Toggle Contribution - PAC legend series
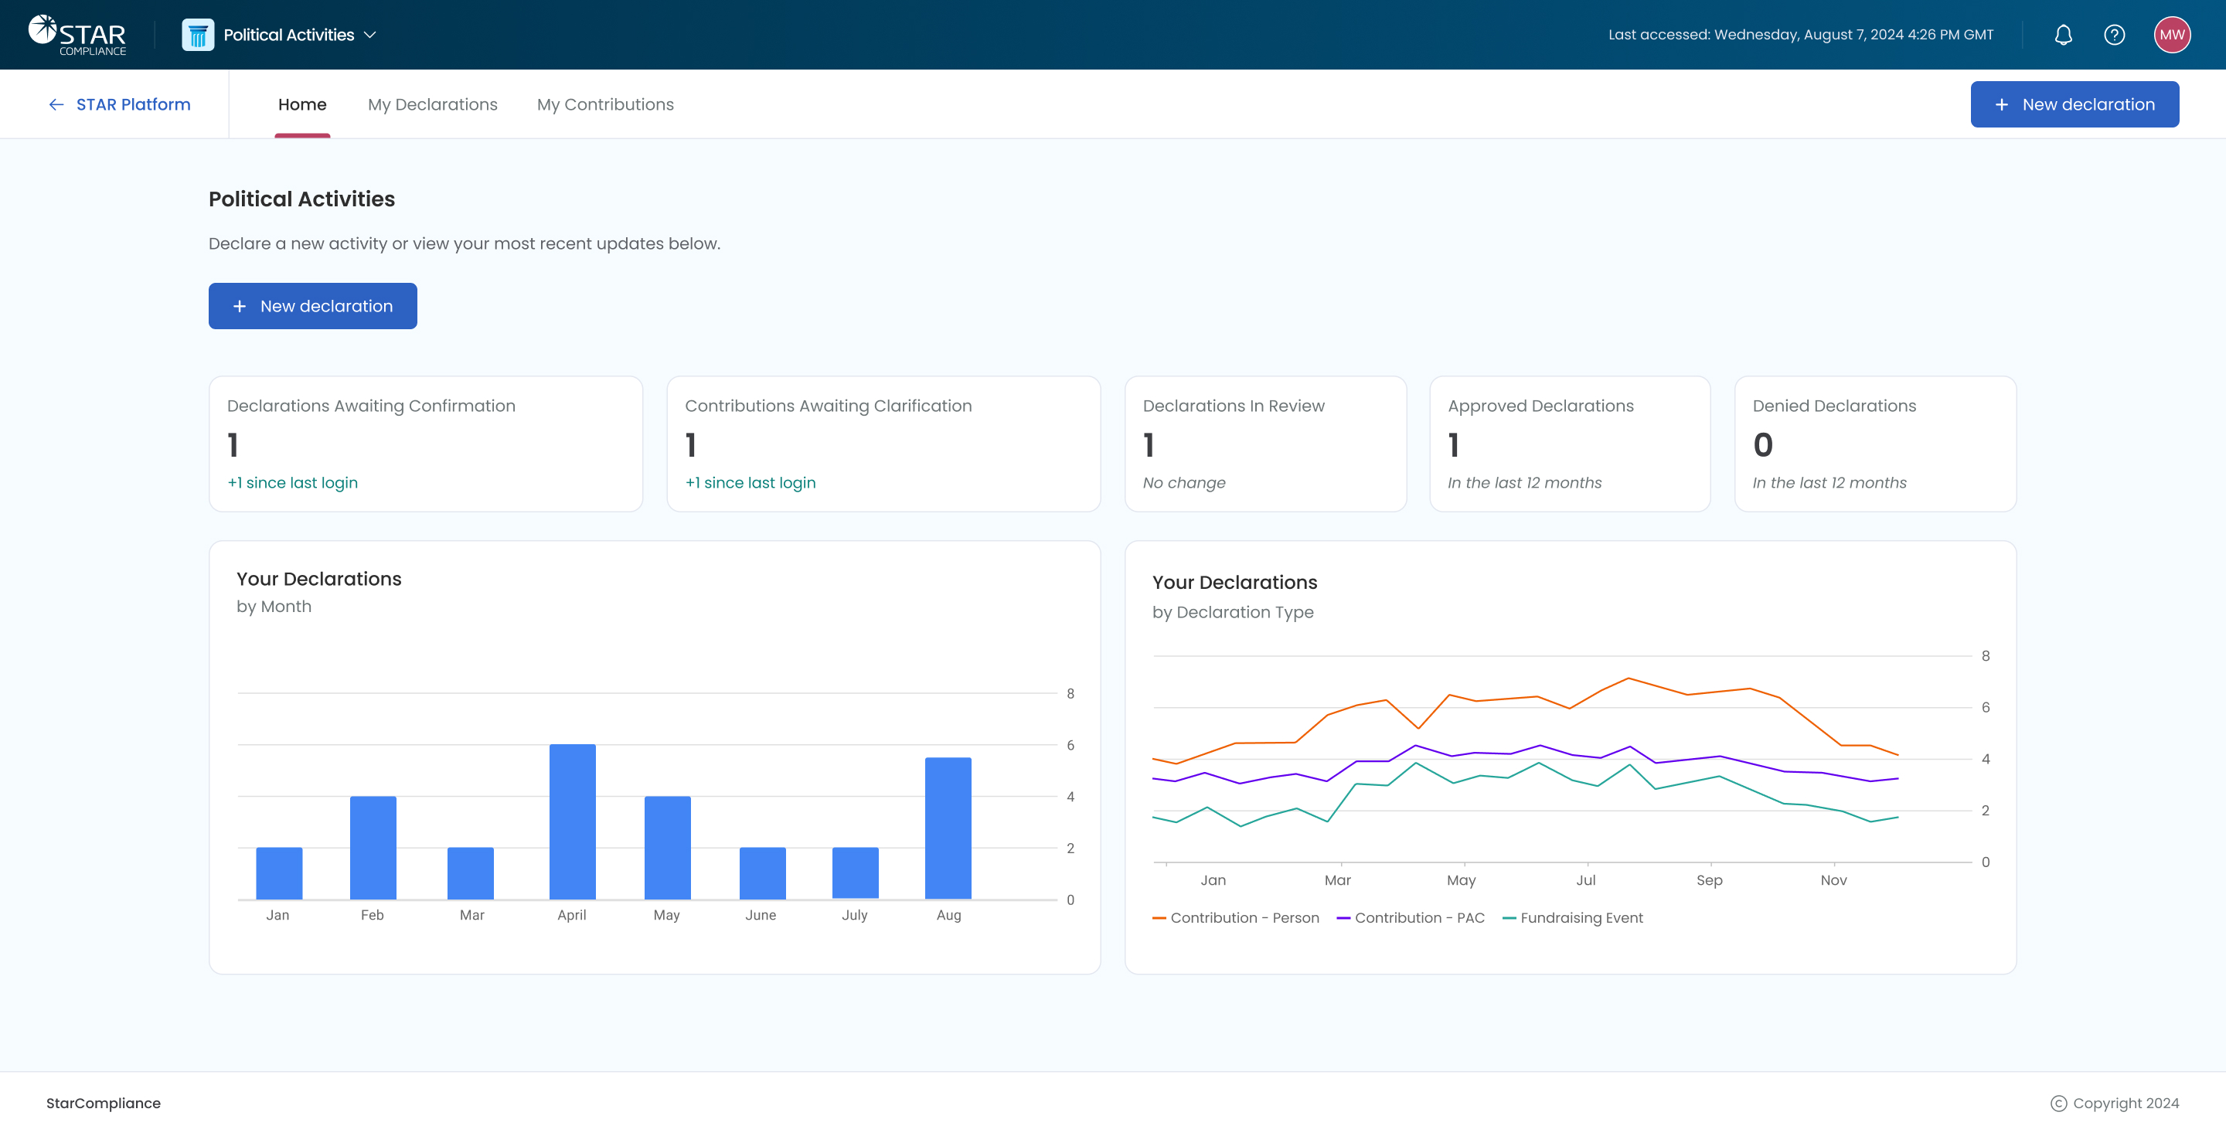The width and height of the screenshot is (2226, 1136). click(x=1411, y=917)
